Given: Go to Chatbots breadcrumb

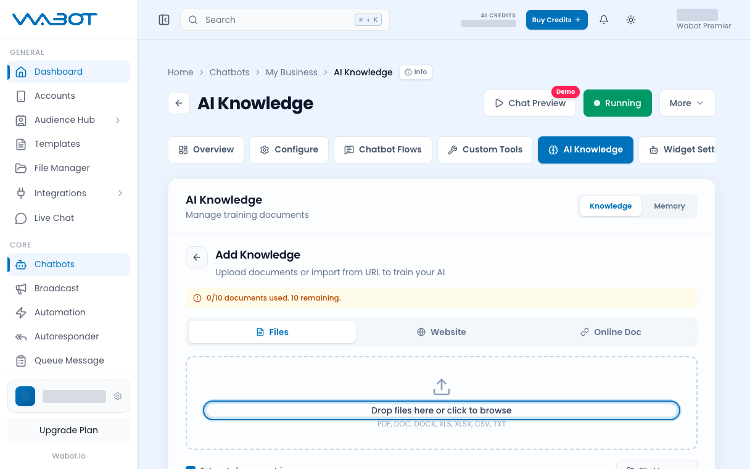Looking at the screenshot, I should click(x=229, y=72).
